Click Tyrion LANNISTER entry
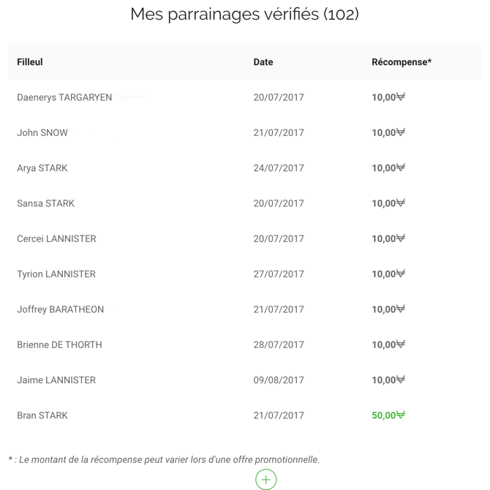 [56, 274]
